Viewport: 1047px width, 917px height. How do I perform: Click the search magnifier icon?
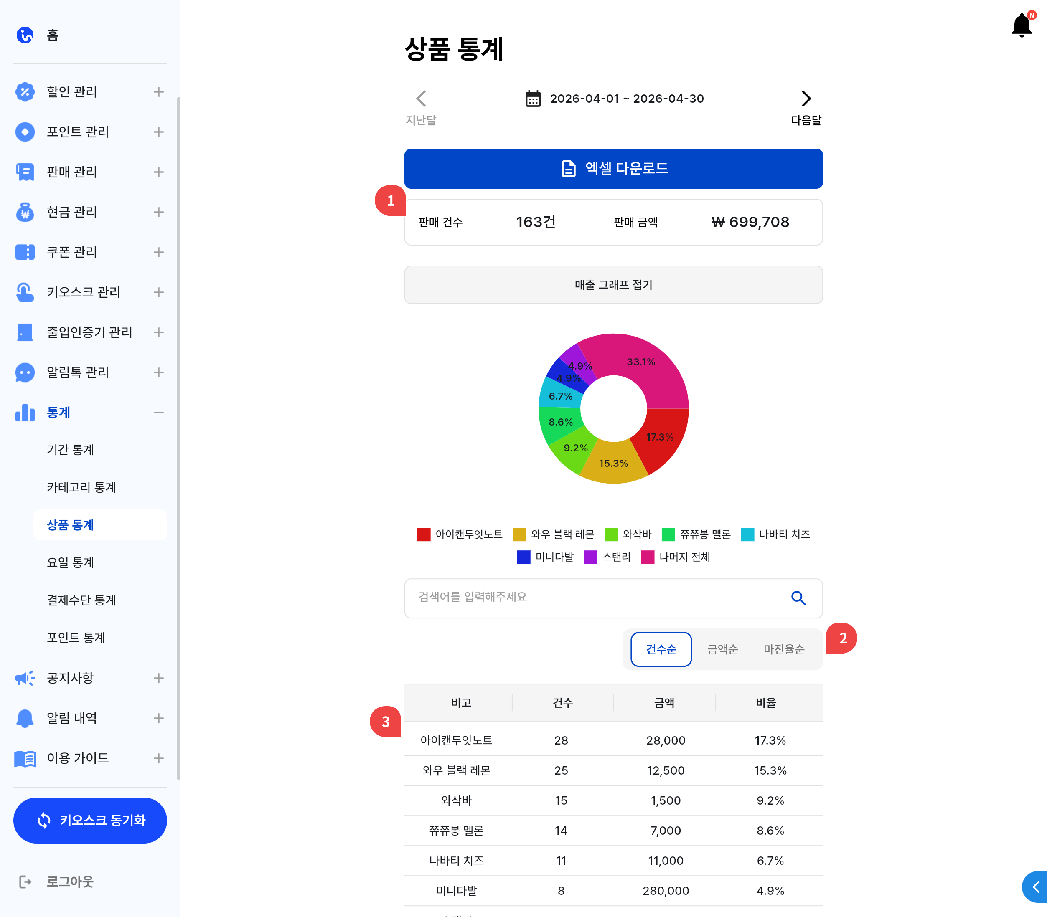pos(798,598)
